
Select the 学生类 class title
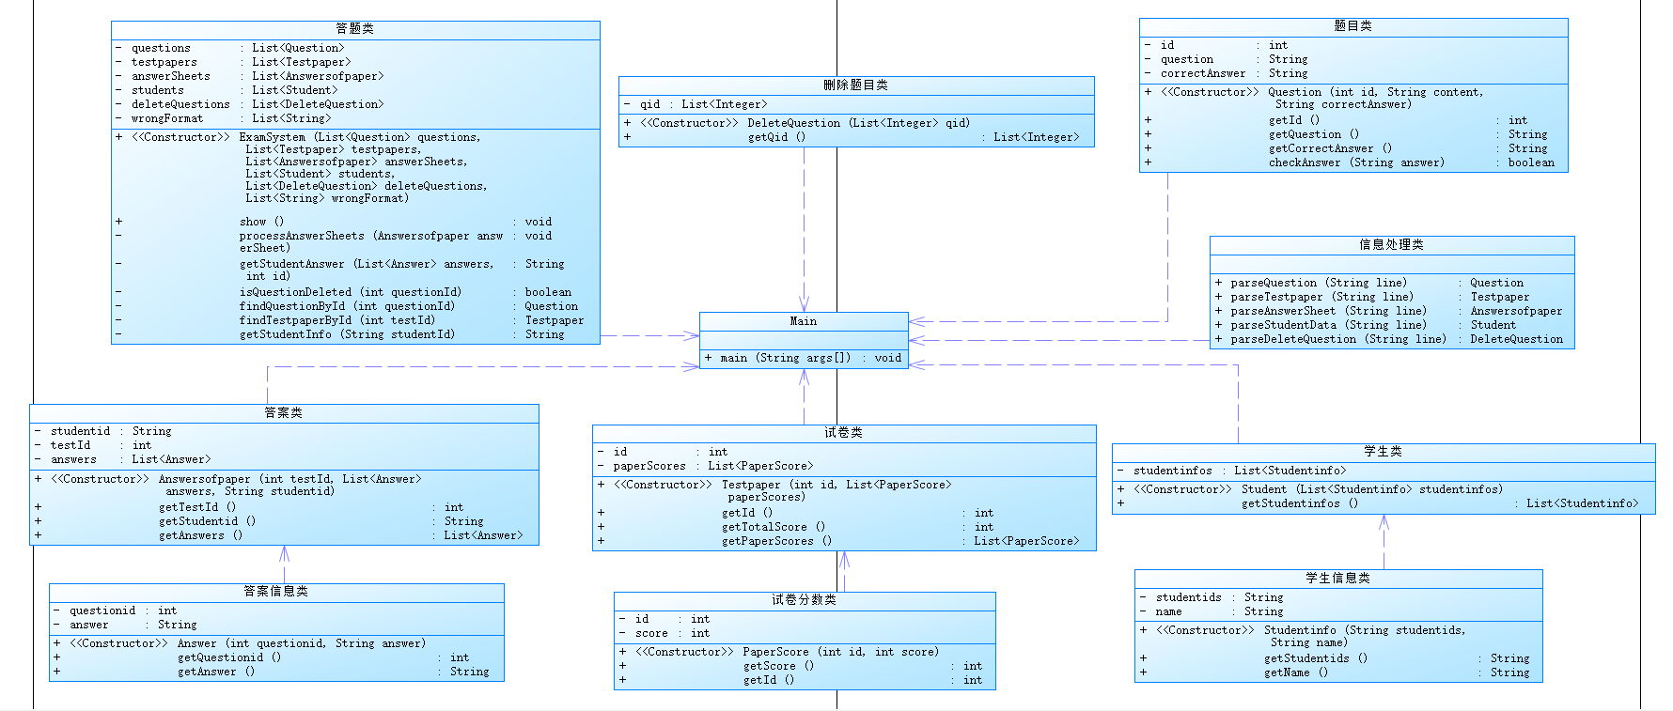[1384, 452]
